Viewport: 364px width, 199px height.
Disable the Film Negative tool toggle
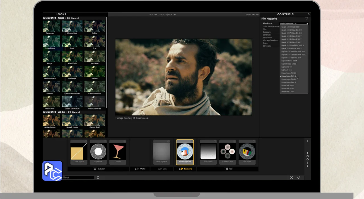pos(192,141)
